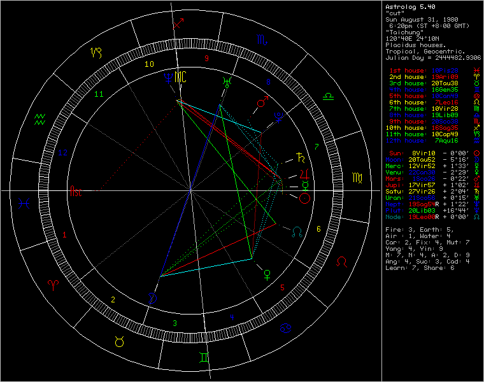Click the '4th house: 16Gem35' row
The image size is (484, 382).
[434, 90]
